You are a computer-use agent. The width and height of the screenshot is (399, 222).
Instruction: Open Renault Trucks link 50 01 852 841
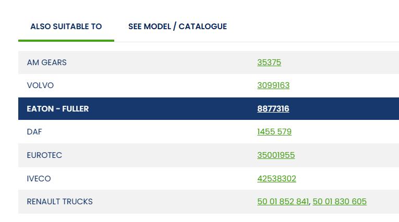tap(283, 202)
